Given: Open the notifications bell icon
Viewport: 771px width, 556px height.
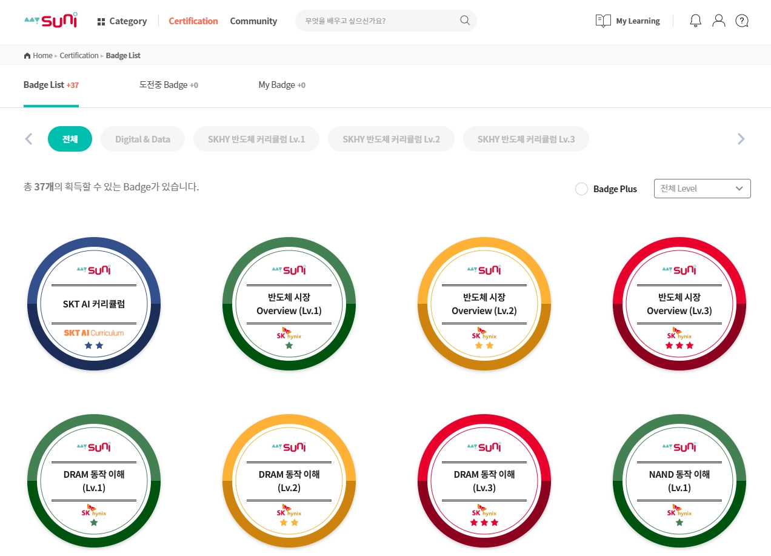Looking at the screenshot, I should coord(696,21).
